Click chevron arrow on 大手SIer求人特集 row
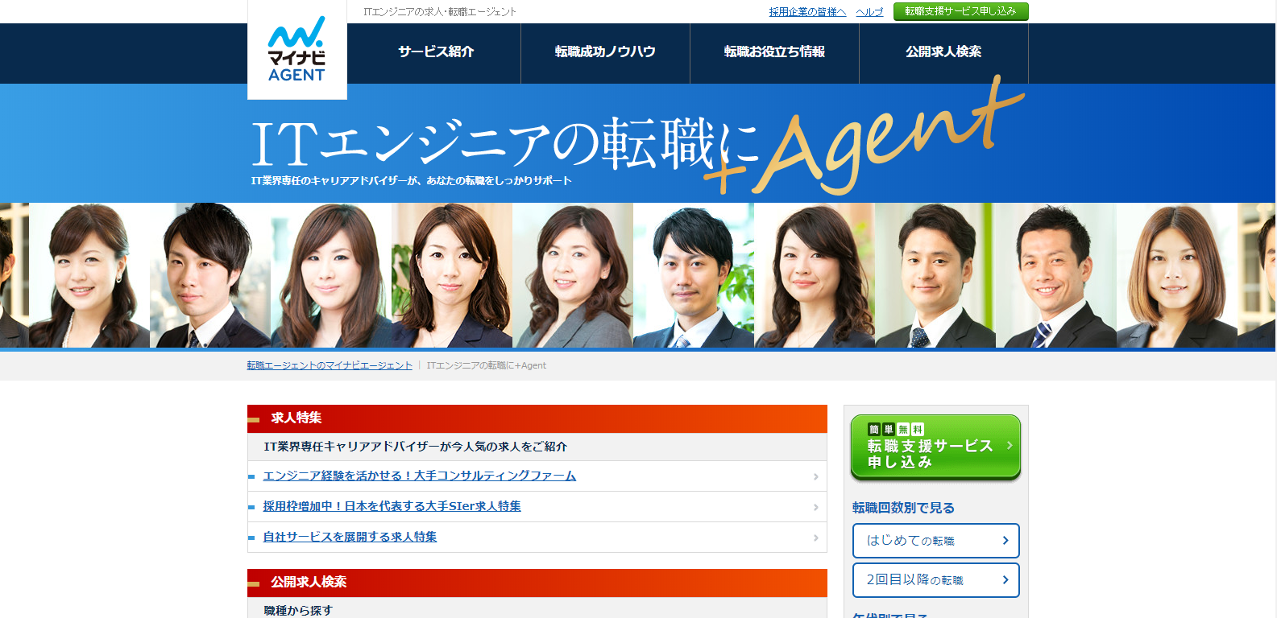The image size is (1277, 618). click(815, 507)
